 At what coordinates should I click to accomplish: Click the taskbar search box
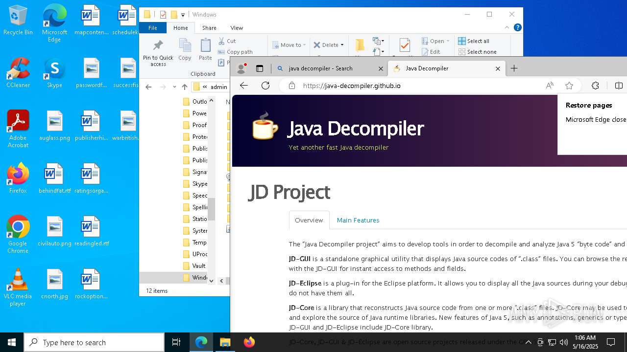click(94, 342)
